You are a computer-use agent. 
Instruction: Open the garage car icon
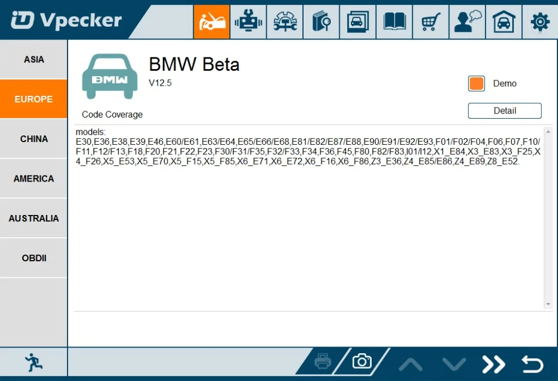pos(503,22)
